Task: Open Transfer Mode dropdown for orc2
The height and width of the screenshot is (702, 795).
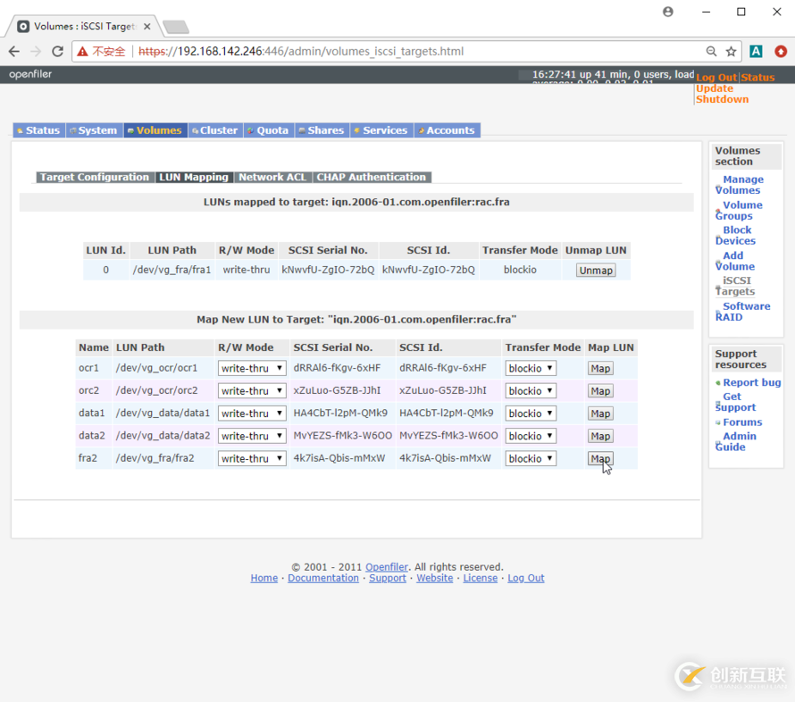Action: (531, 391)
